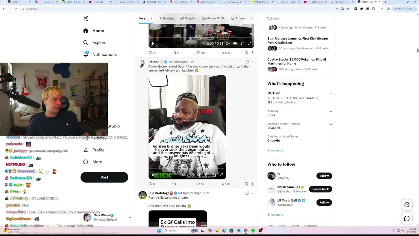The width and height of the screenshot is (419, 236).
Task: Open Dorner's profile name link
Action: click(x=154, y=62)
